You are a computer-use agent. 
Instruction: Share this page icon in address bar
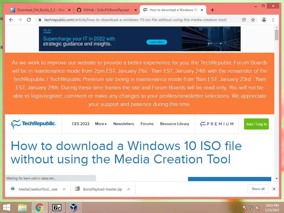pyautogui.click(x=244, y=20)
